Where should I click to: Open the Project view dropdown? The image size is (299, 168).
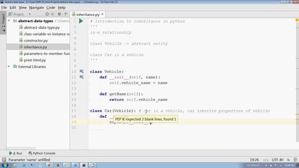coord(29,14)
